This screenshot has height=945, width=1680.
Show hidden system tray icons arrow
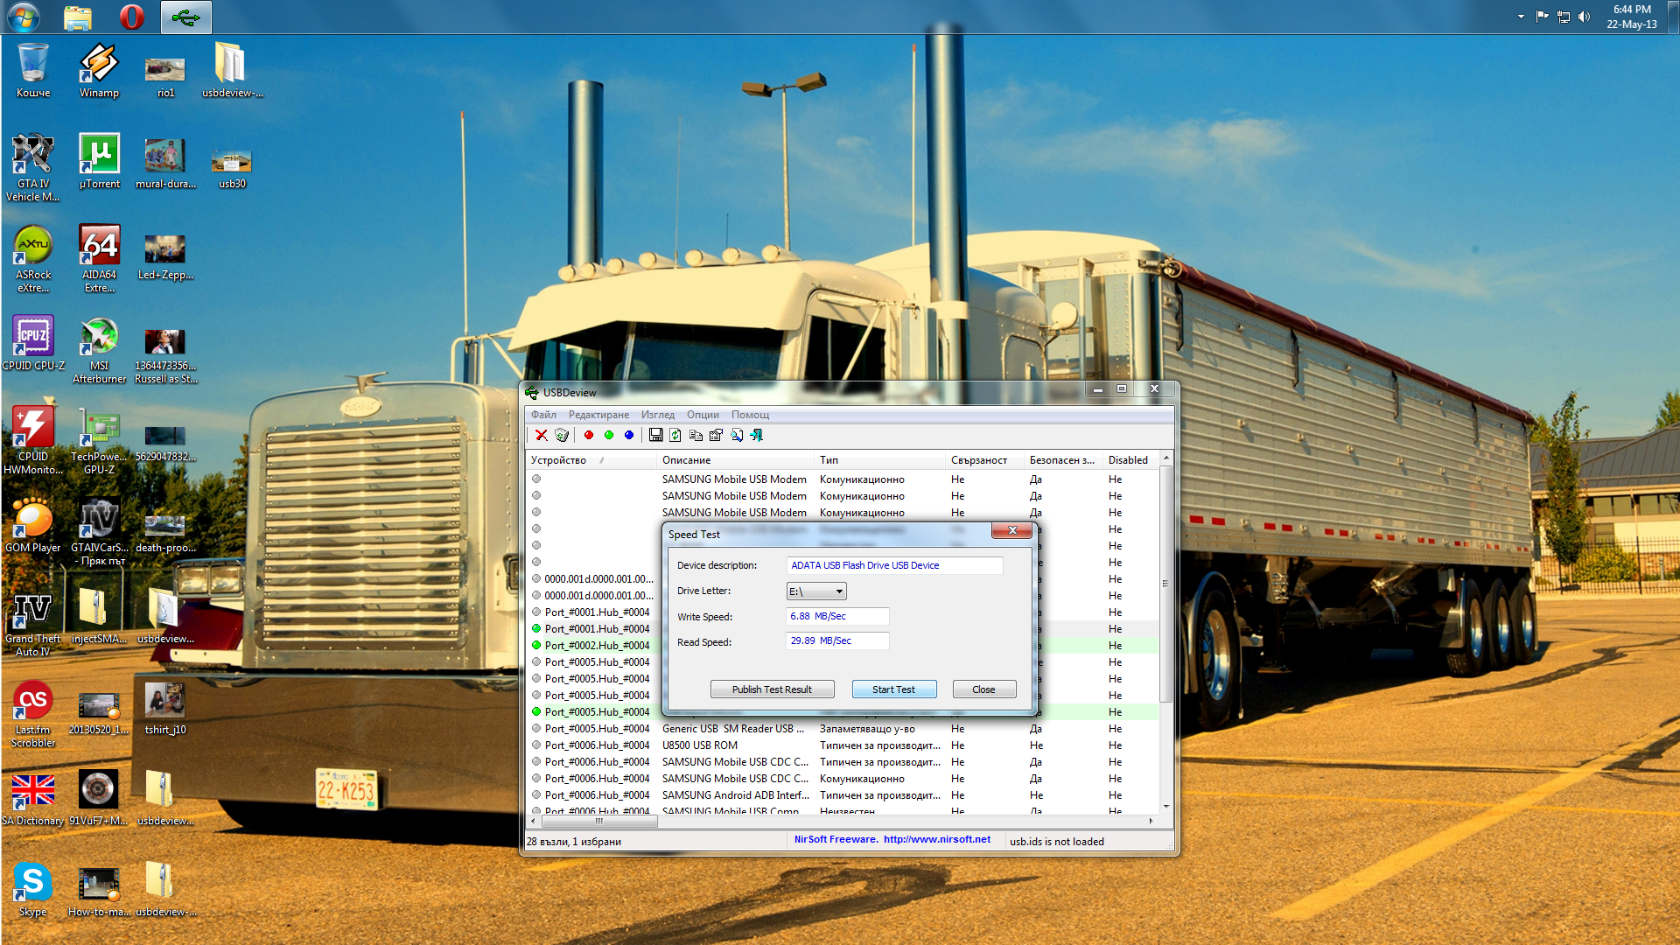[x=1521, y=17]
